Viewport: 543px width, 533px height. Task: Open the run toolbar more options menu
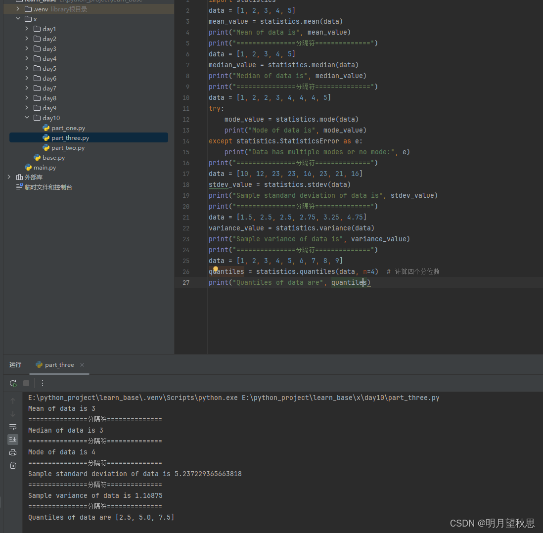(x=42, y=383)
